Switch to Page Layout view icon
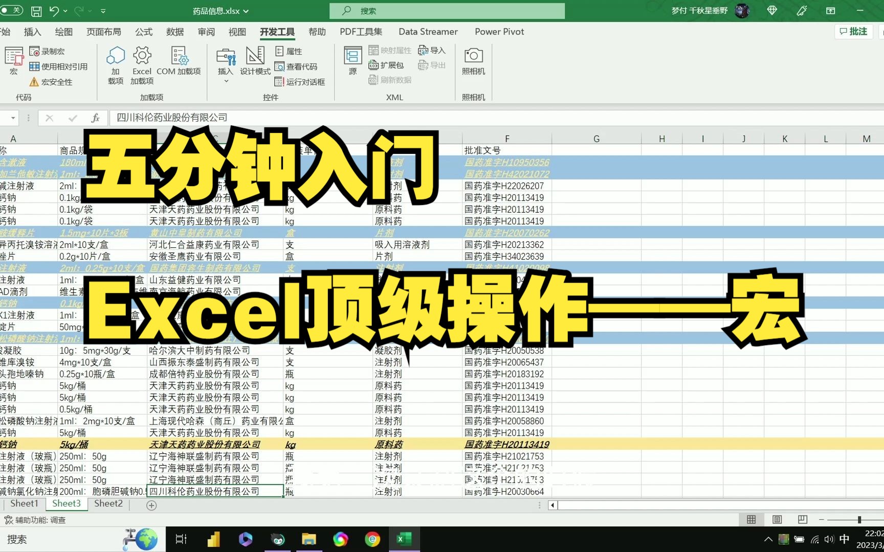 pyautogui.click(x=777, y=520)
